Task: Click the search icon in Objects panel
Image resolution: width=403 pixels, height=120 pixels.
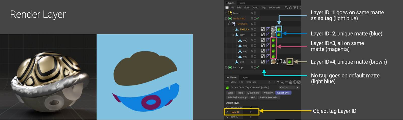Action: pos(286,8)
